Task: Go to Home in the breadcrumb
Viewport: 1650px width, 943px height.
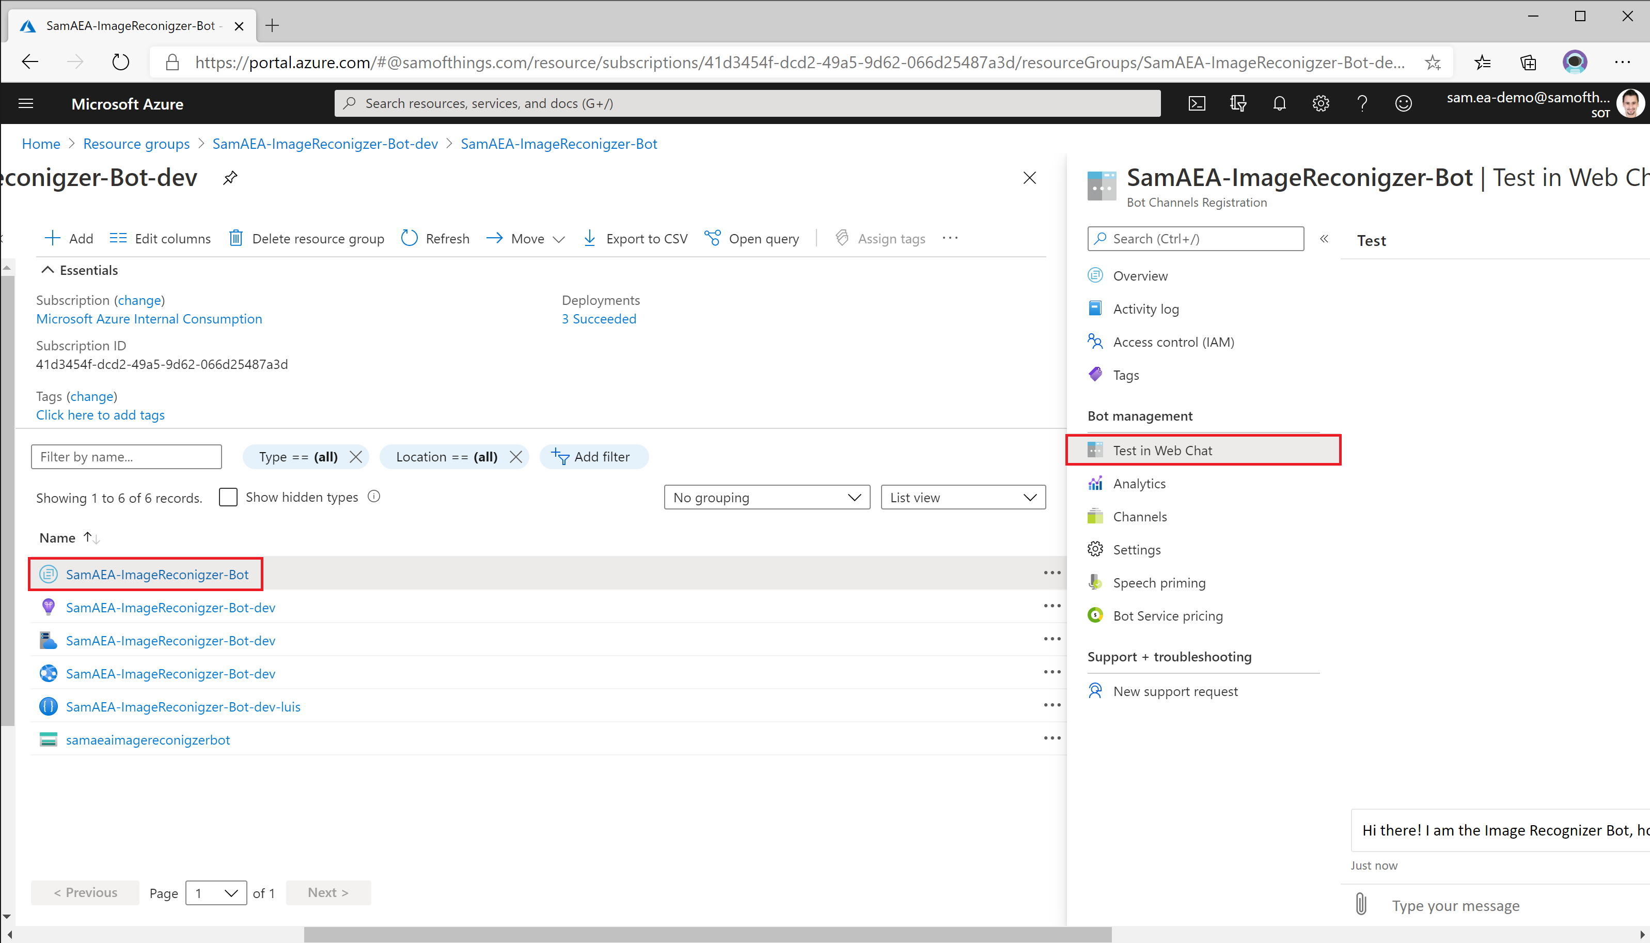Action: (41, 144)
